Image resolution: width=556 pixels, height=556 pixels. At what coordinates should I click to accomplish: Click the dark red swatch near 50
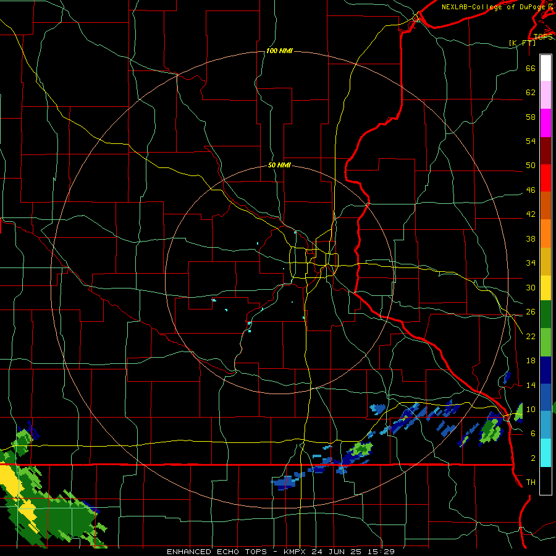[545, 151]
